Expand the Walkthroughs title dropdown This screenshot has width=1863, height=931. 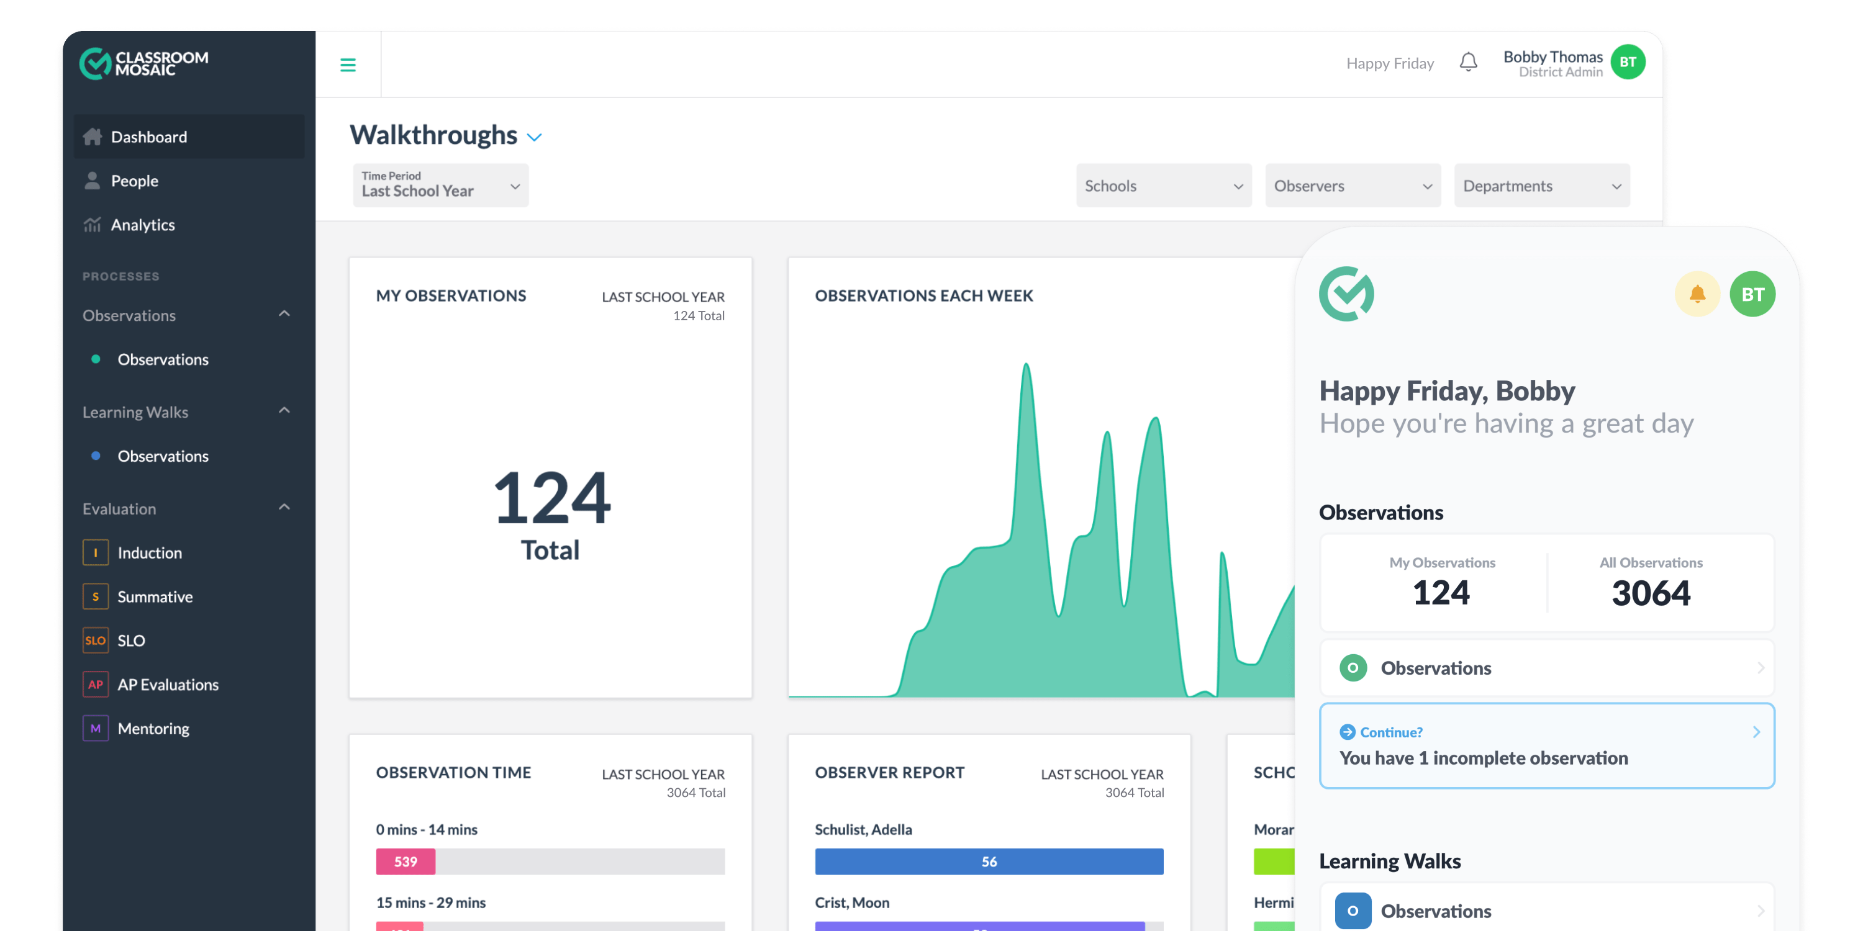[535, 137]
